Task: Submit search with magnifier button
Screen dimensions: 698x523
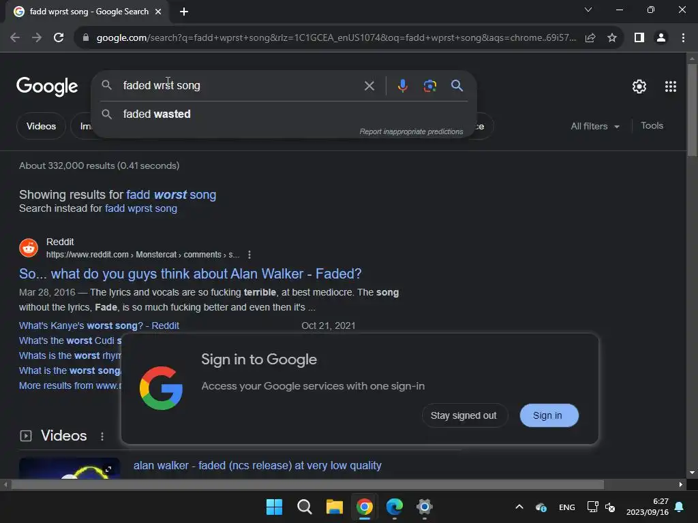Action: click(457, 85)
